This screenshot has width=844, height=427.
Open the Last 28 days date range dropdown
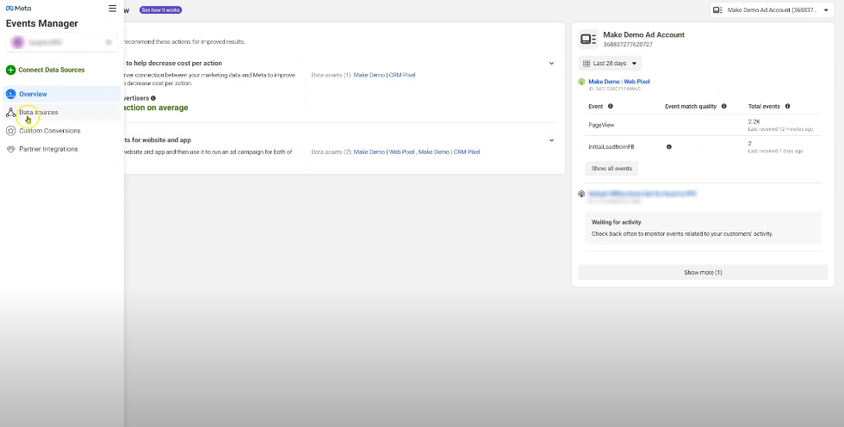click(x=610, y=64)
